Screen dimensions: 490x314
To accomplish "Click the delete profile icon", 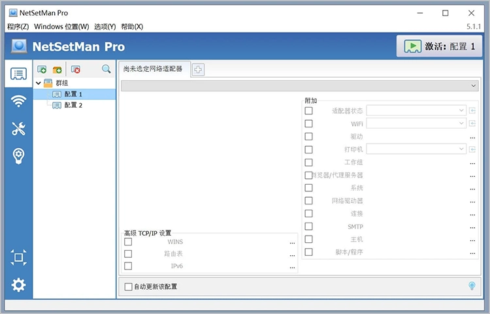I will click(x=76, y=69).
